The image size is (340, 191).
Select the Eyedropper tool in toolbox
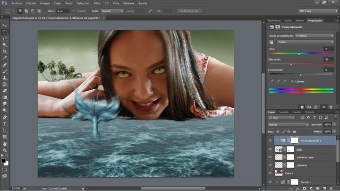coord(5,58)
